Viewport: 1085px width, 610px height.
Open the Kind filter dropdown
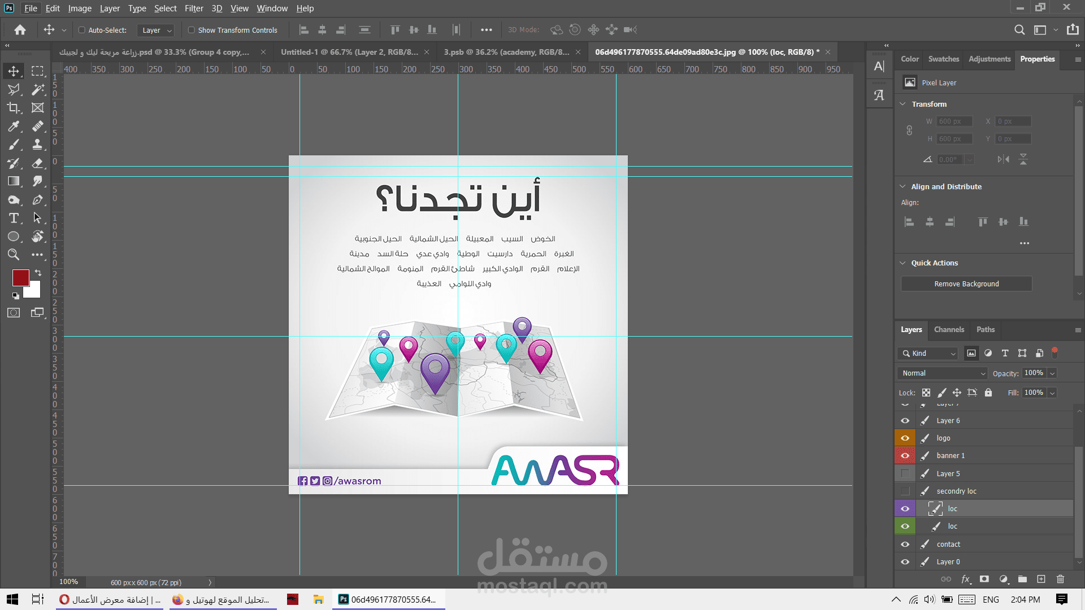[x=928, y=354]
